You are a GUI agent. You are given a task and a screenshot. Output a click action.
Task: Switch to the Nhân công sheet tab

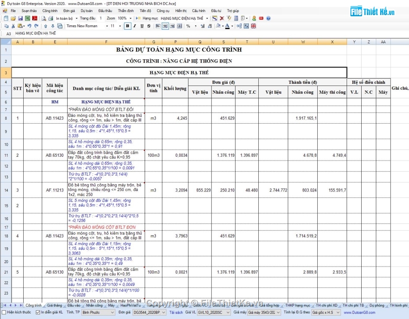pyautogui.click(x=94, y=305)
